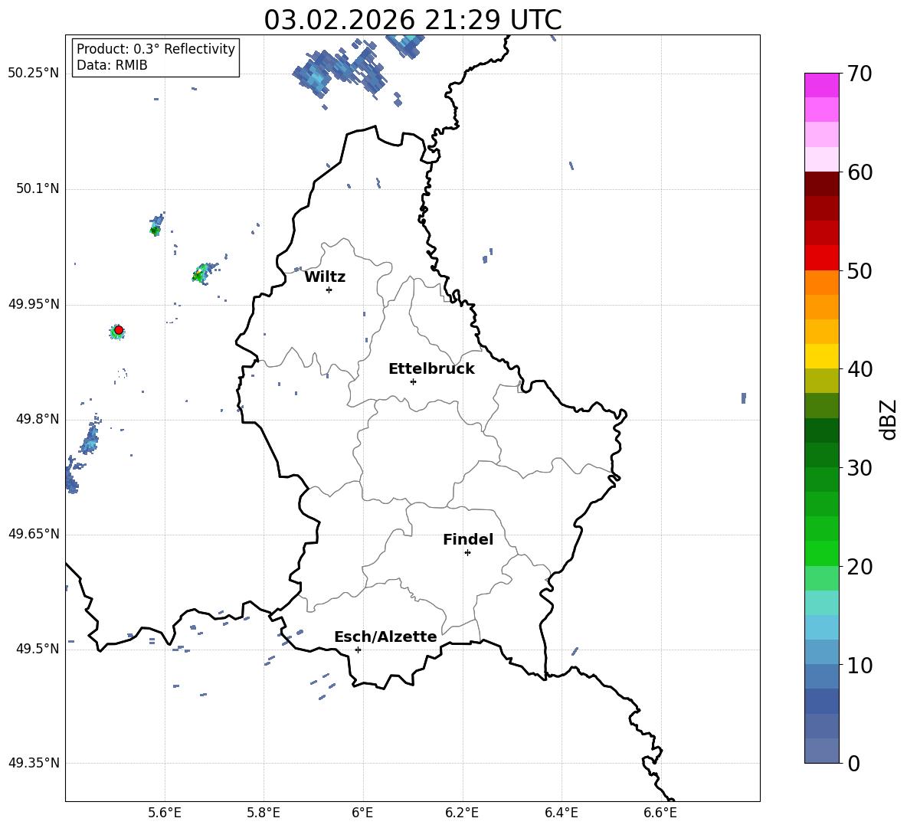Screen dimensions: 907x828
Task: Click the dBZ colorbar axis label
Action: pyautogui.click(x=889, y=420)
